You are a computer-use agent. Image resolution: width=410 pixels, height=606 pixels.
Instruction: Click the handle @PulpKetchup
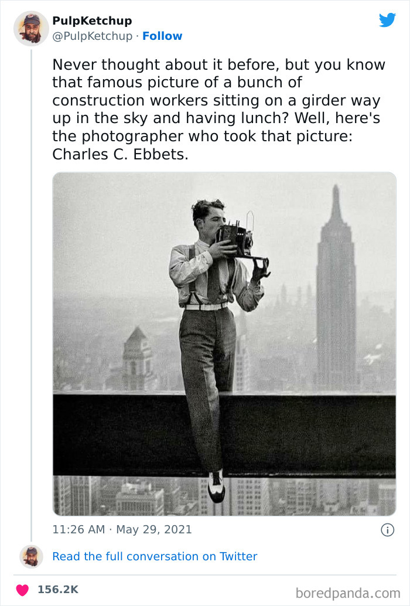(x=92, y=36)
